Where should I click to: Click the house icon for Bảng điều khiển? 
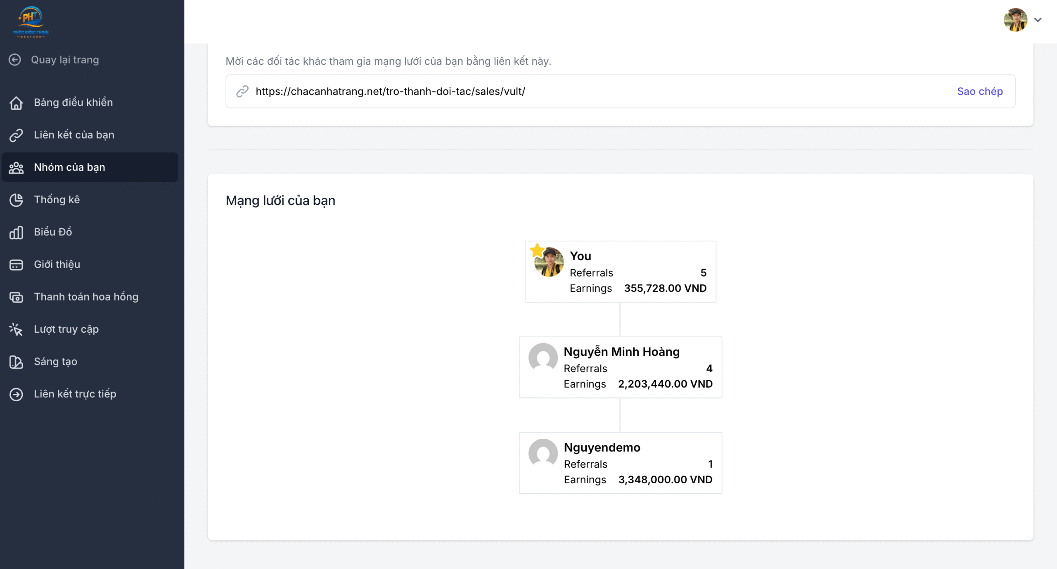click(16, 103)
